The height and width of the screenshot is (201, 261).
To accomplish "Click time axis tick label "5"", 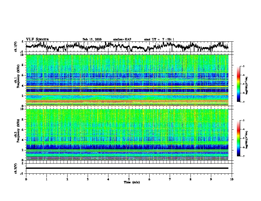I will [129, 179].
